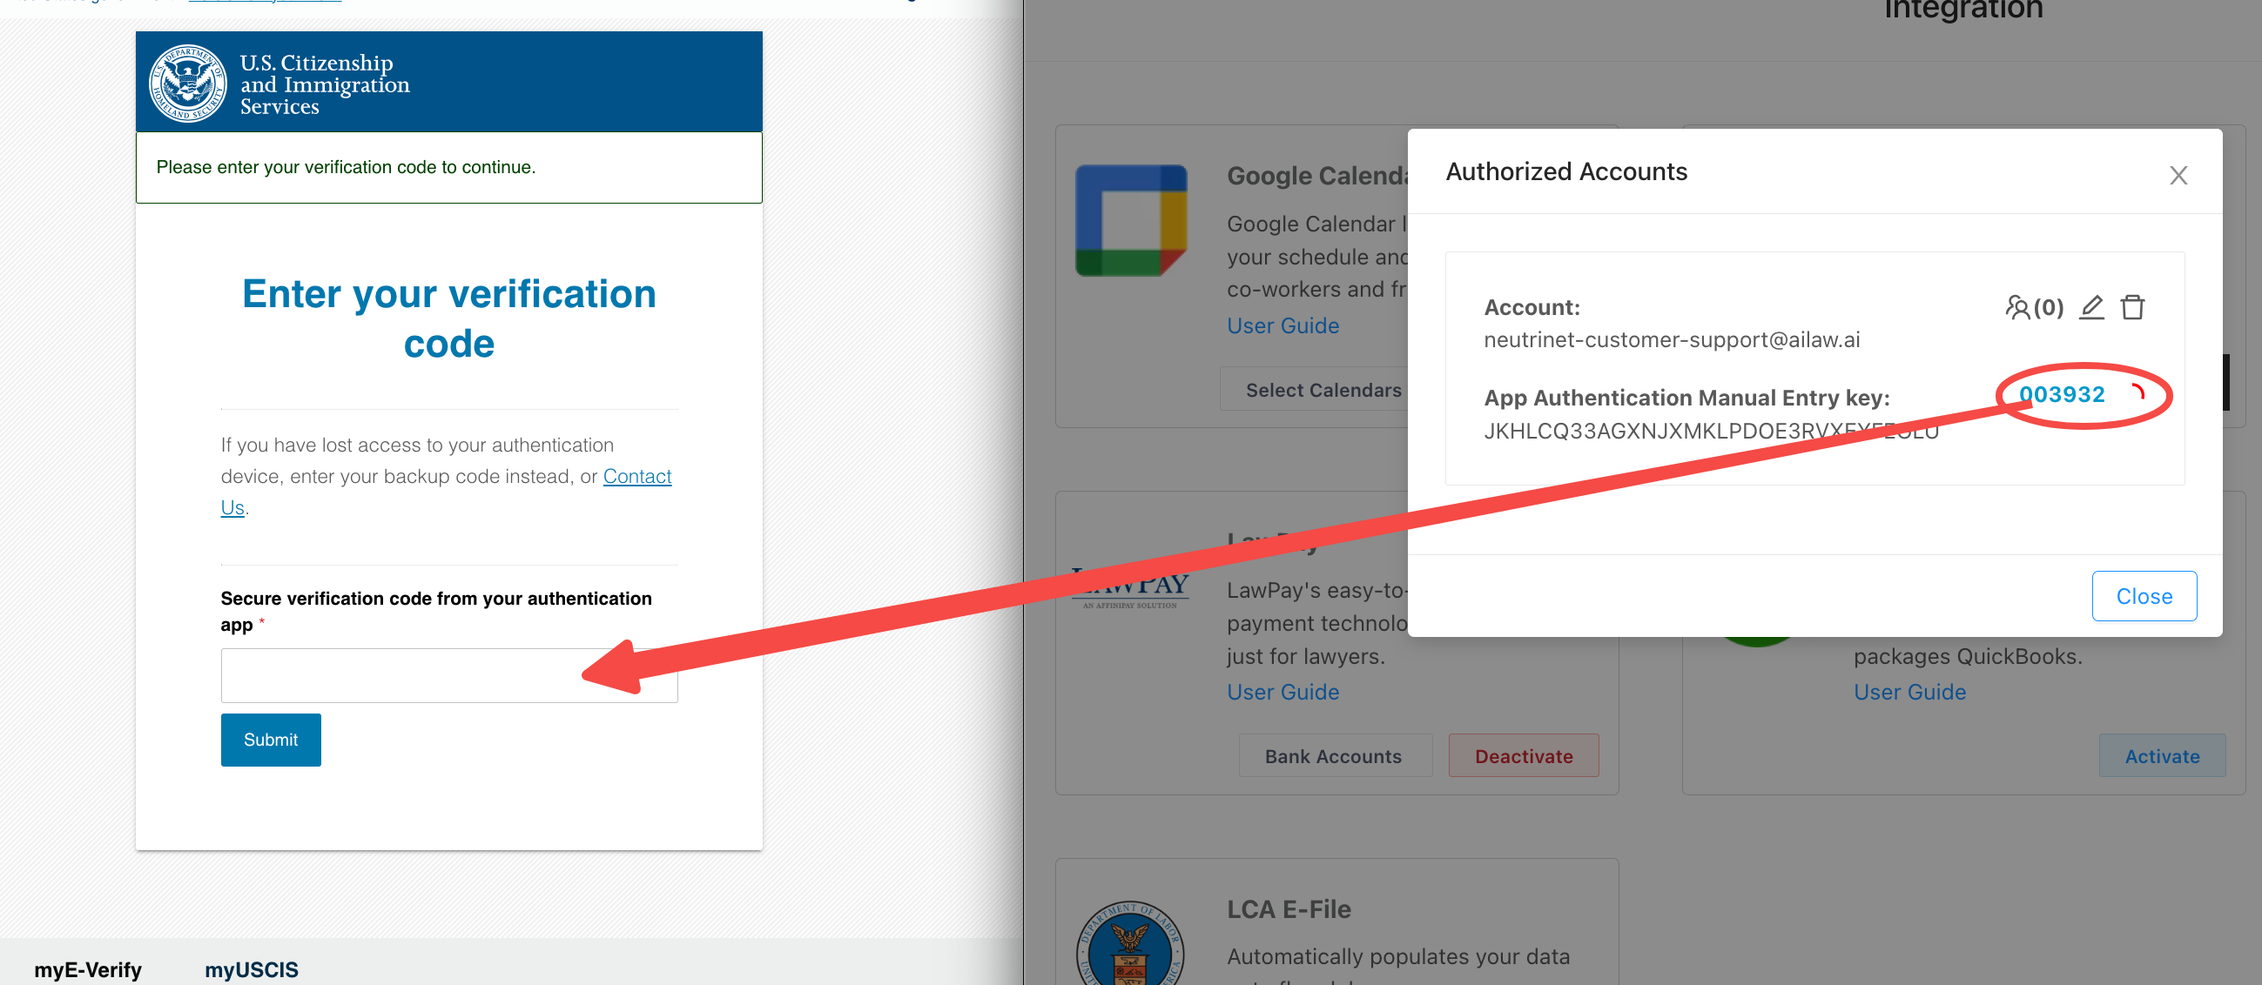Open LawPay User Guide link
Image resolution: width=2262 pixels, height=985 pixels.
tap(1282, 692)
